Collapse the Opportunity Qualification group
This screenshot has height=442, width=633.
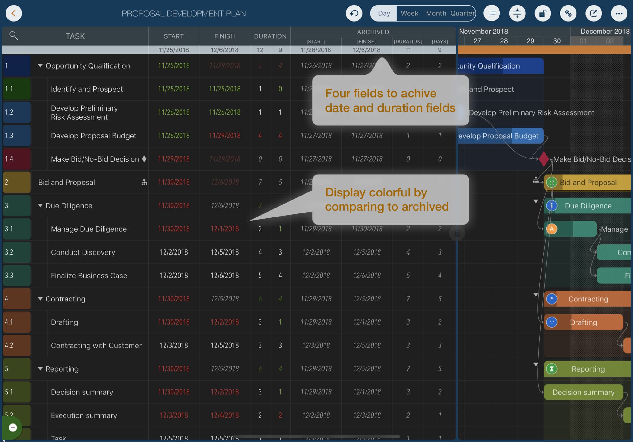point(40,66)
